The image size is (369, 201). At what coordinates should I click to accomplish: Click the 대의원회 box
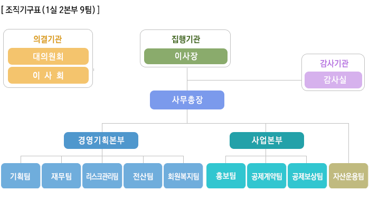[48, 56]
